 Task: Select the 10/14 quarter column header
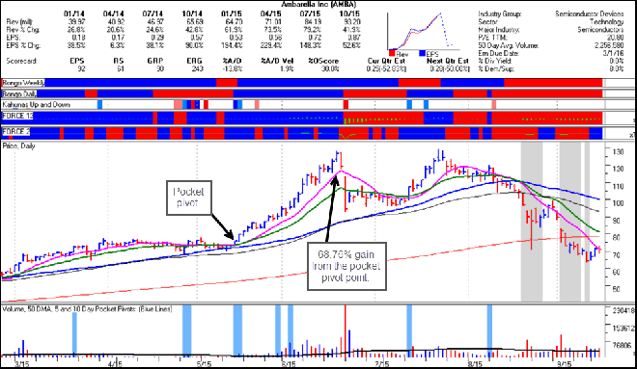point(193,13)
